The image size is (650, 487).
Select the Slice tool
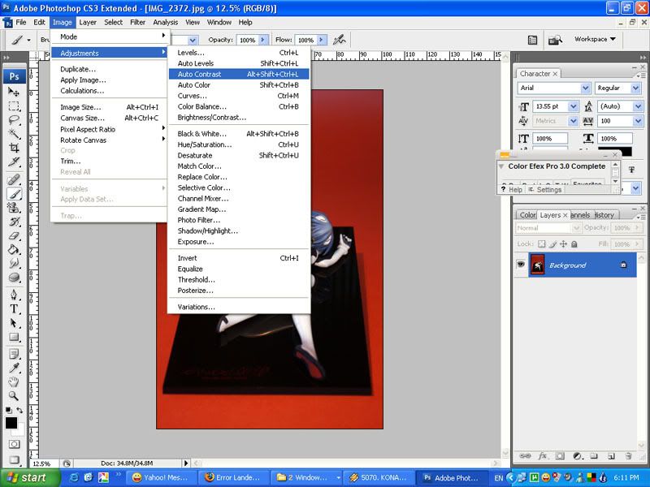[14, 162]
